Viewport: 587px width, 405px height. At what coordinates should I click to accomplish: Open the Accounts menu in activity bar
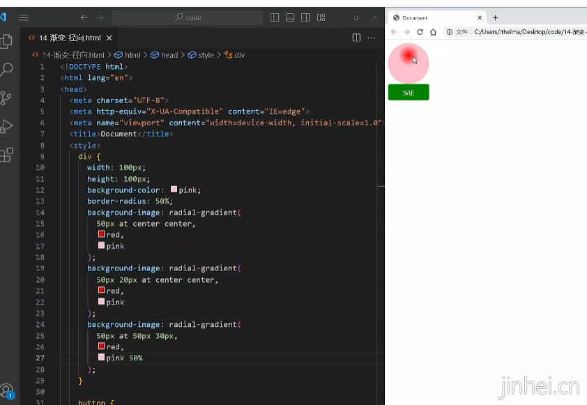point(7,391)
